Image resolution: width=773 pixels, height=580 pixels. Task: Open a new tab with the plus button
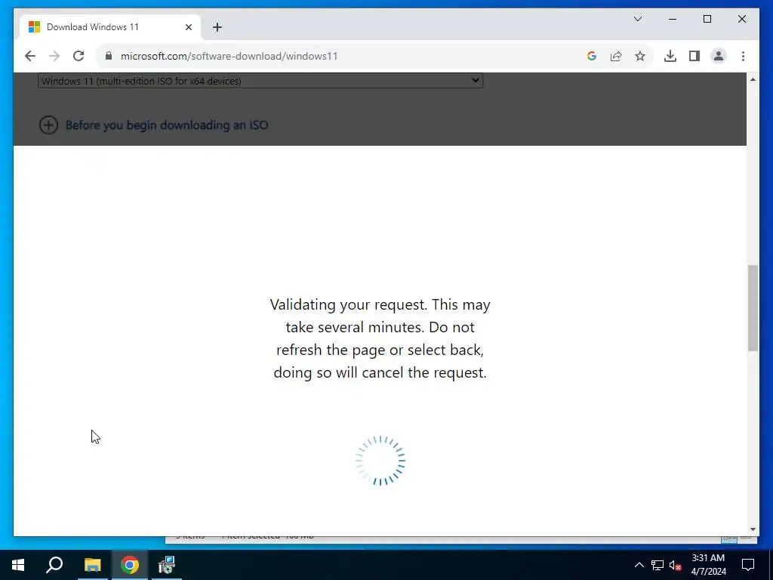217,27
